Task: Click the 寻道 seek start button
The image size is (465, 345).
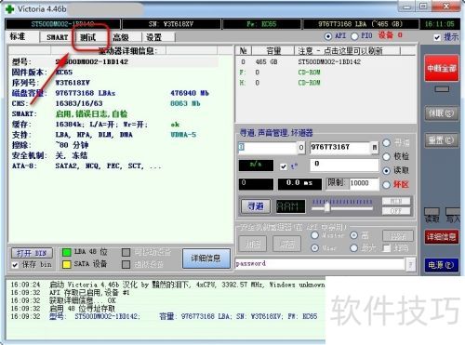Action: [x=256, y=206]
